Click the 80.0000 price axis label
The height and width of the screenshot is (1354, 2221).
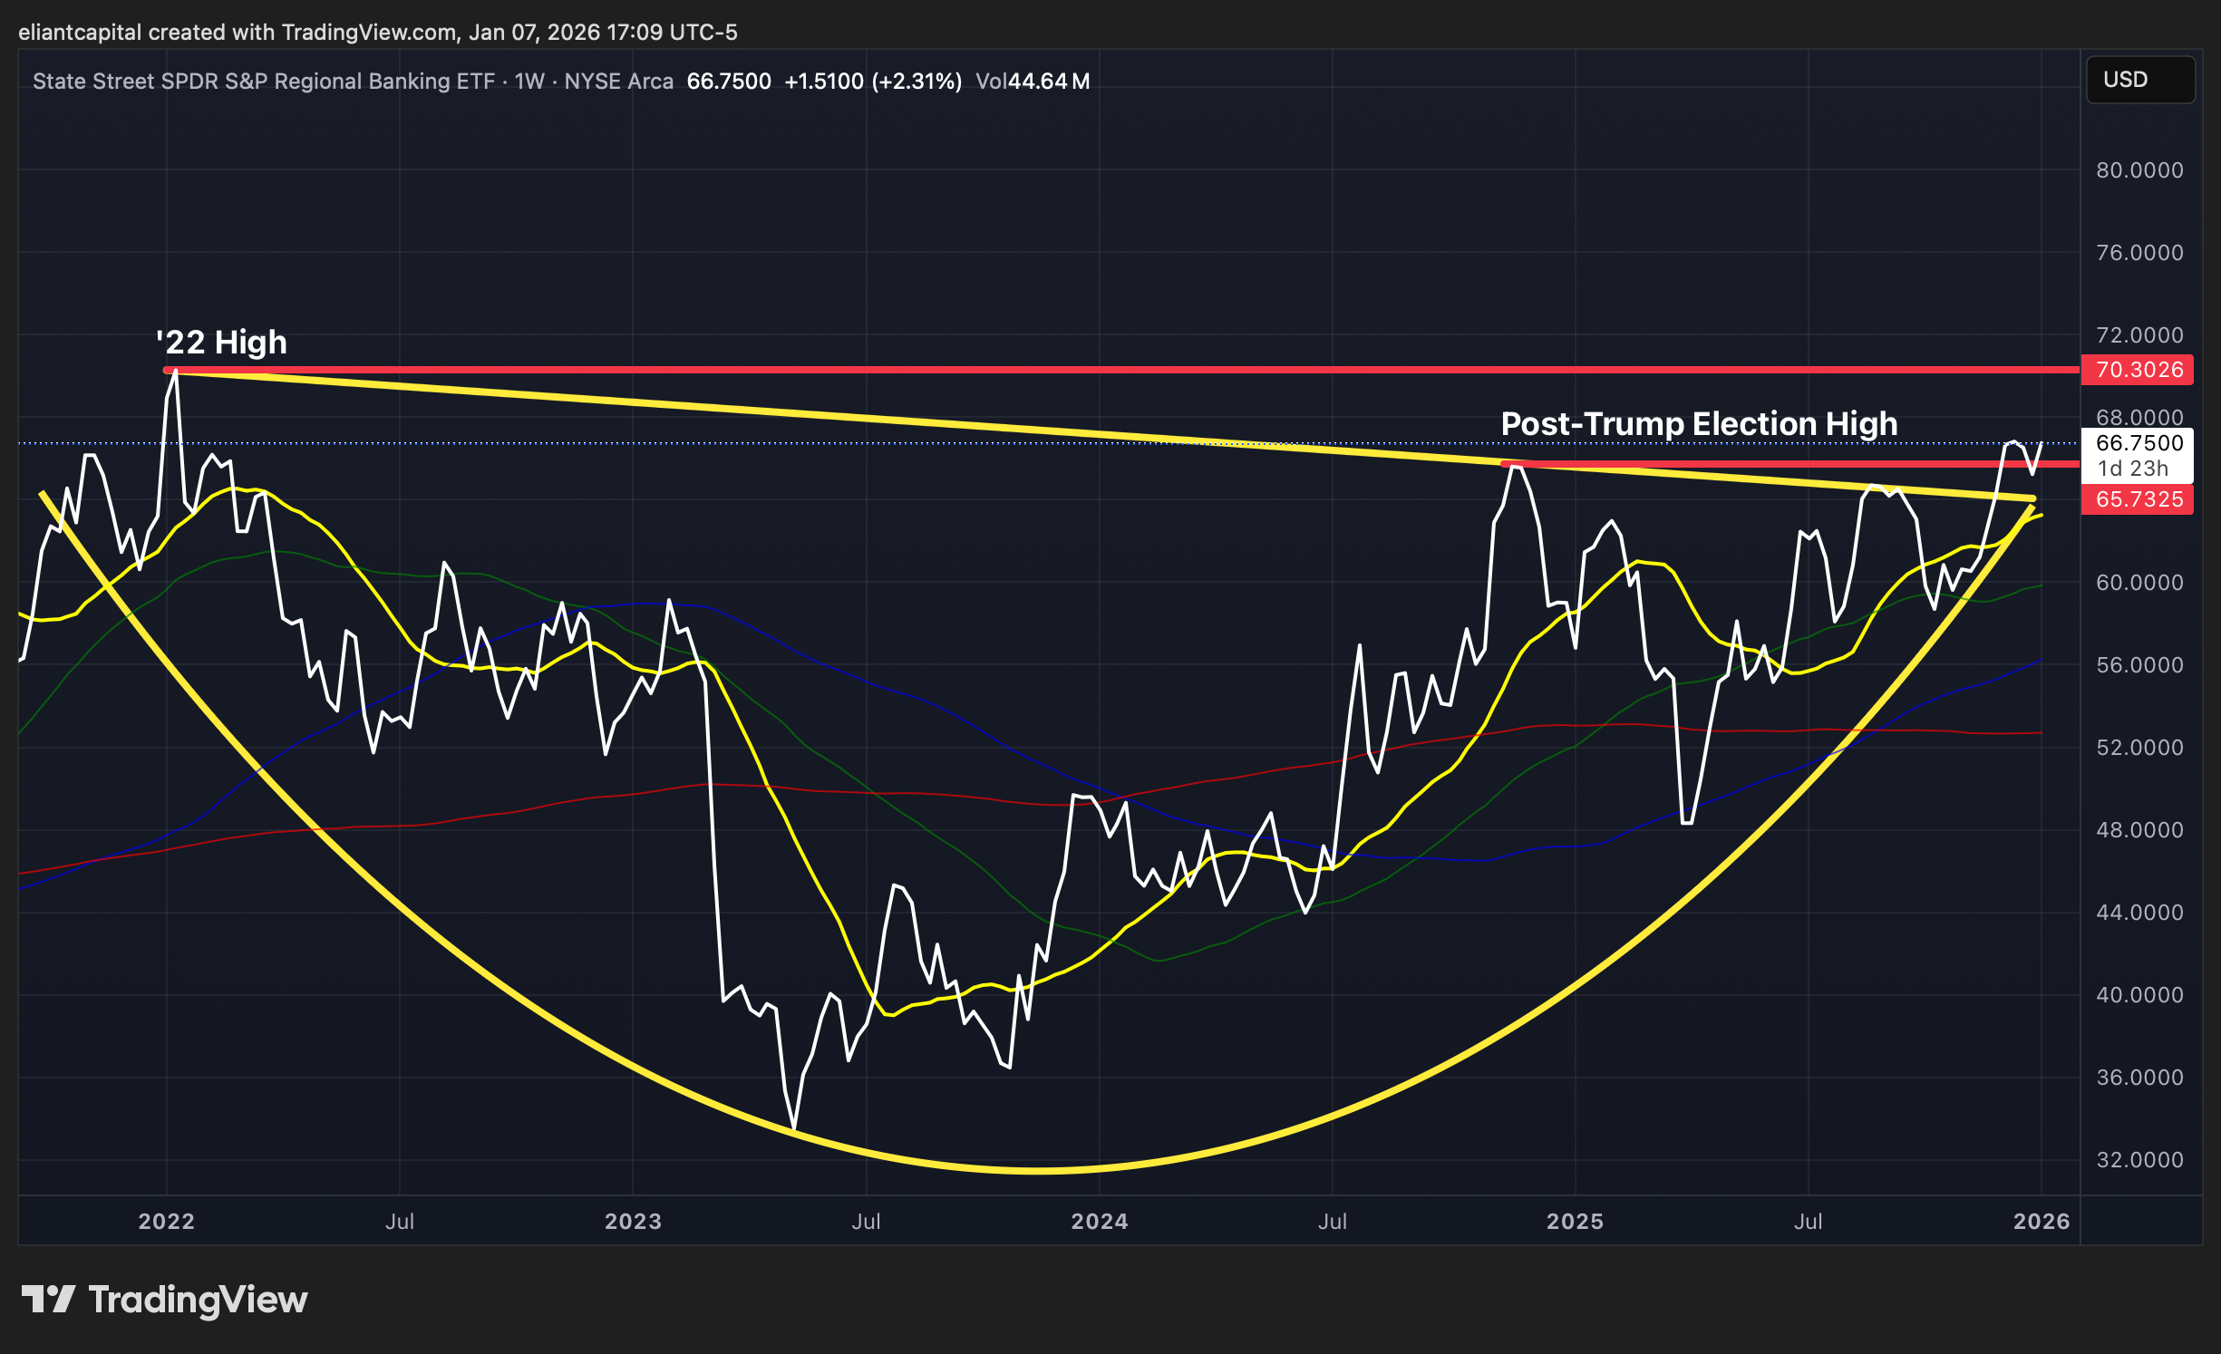click(x=2139, y=170)
